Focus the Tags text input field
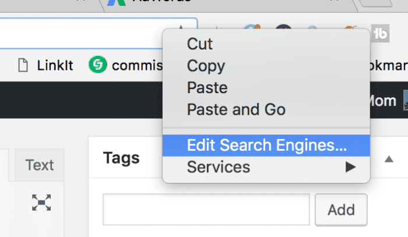408x237 pixels. pyautogui.click(x=206, y=209)
